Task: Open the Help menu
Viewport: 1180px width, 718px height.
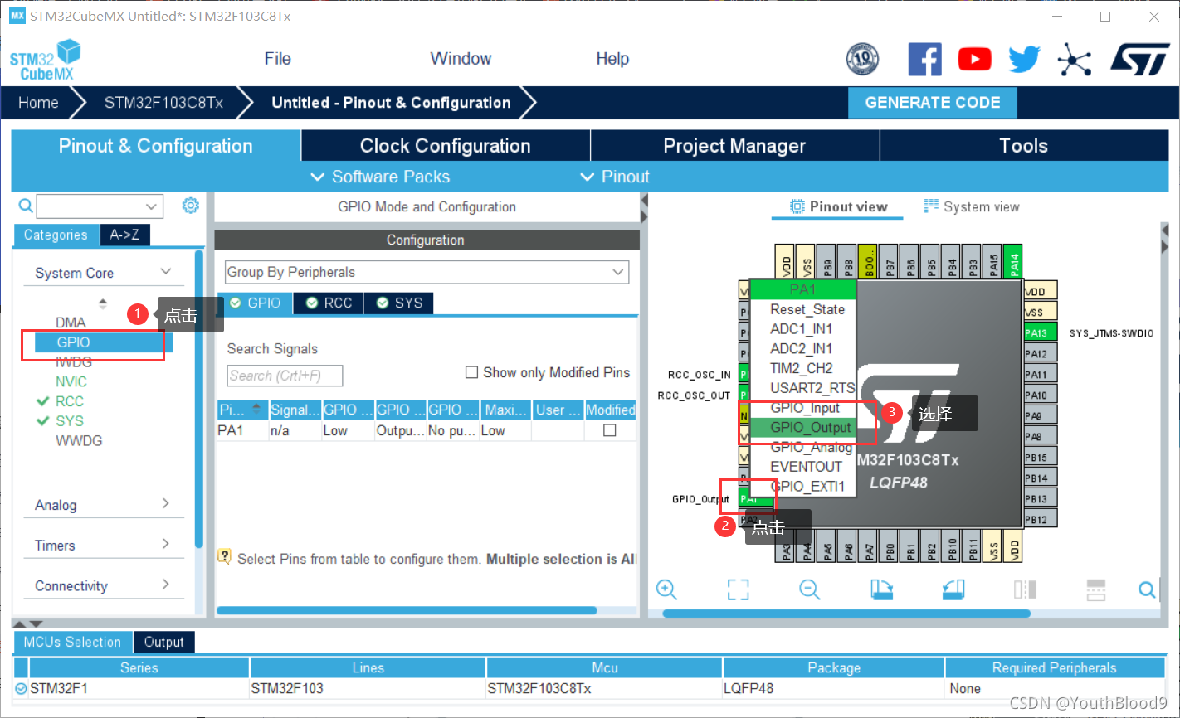Action: tap(612, 59)
